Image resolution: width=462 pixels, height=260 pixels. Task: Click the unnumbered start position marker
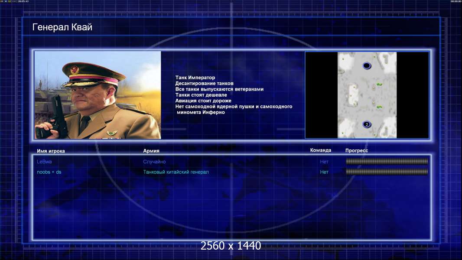point(367,66)
